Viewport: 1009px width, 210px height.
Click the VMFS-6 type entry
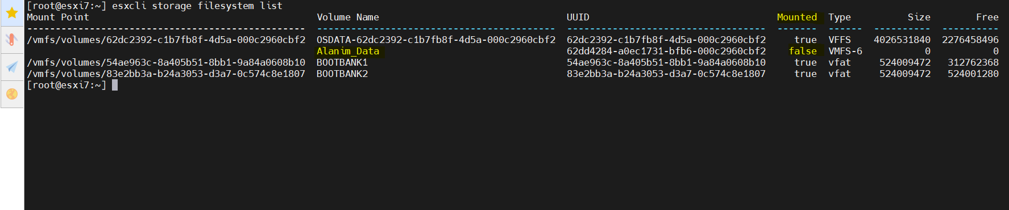coord(845,51)
